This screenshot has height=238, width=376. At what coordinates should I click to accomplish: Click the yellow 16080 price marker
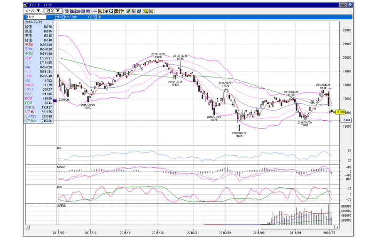(340, 112)
